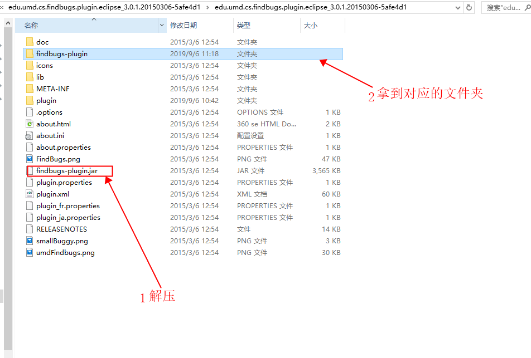Image resolution: width=531 pixels, height=358 pixels.
Task: Click the icons folder icon
Action: point(30,65)
